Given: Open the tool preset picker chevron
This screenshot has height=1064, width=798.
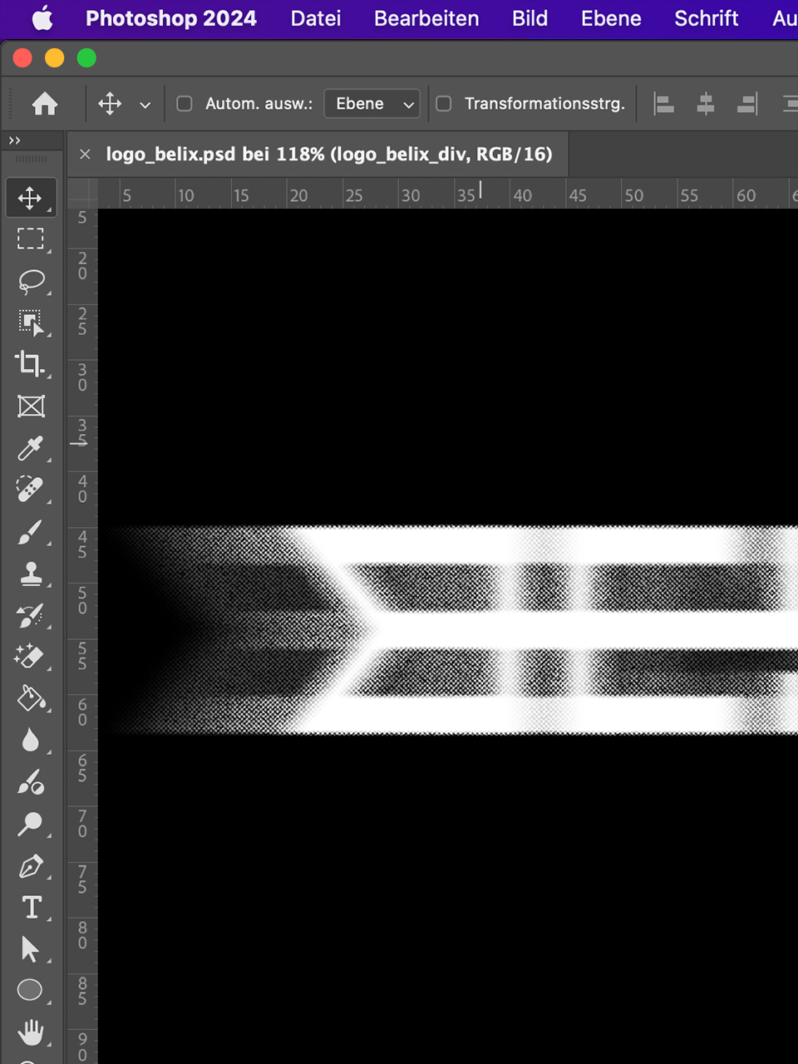Looking at the screenshot, I should (145, 105).
